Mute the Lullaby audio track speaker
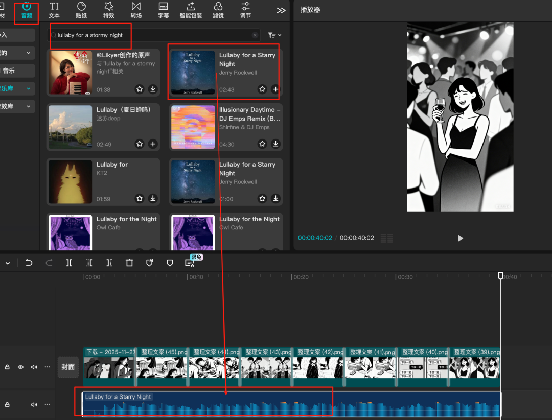The width and height of the screenshot is (552, 420). pos(34,404)
